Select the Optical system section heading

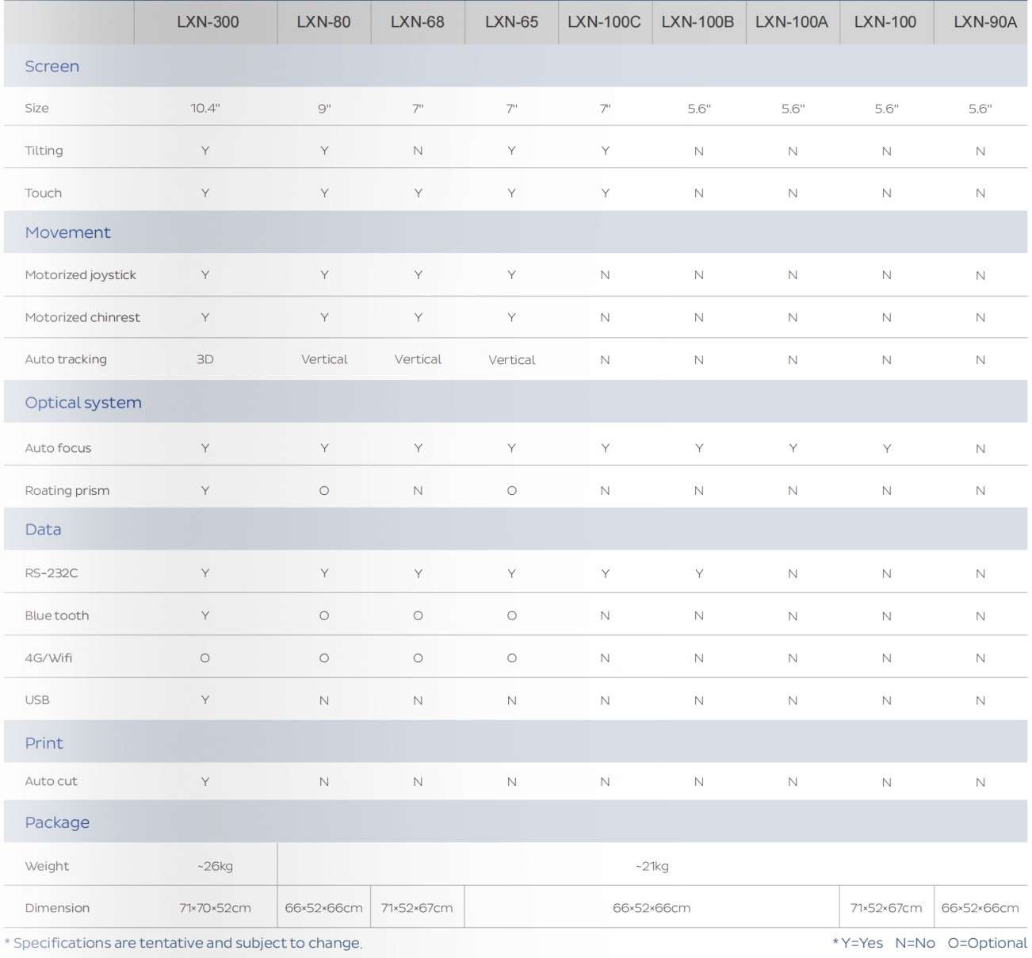tap(83, 403)
